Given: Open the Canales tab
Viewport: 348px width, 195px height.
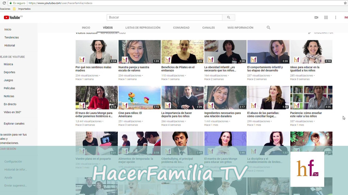Looking at the screenshot, I should [209, 28].
